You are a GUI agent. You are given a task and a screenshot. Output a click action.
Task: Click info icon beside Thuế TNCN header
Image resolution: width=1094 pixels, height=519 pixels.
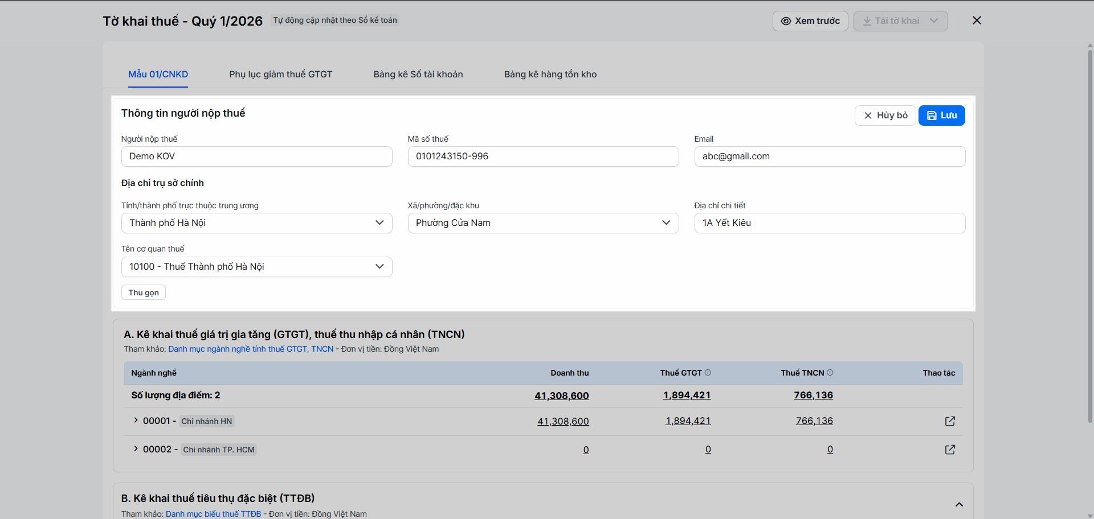point(830,373)
